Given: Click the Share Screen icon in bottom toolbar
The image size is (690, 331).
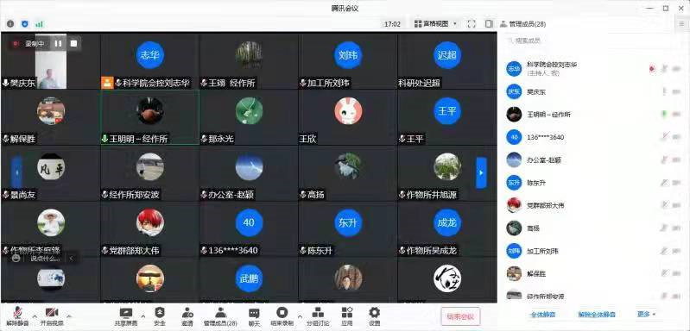Looking at the screenshot, I should [126, 313].
